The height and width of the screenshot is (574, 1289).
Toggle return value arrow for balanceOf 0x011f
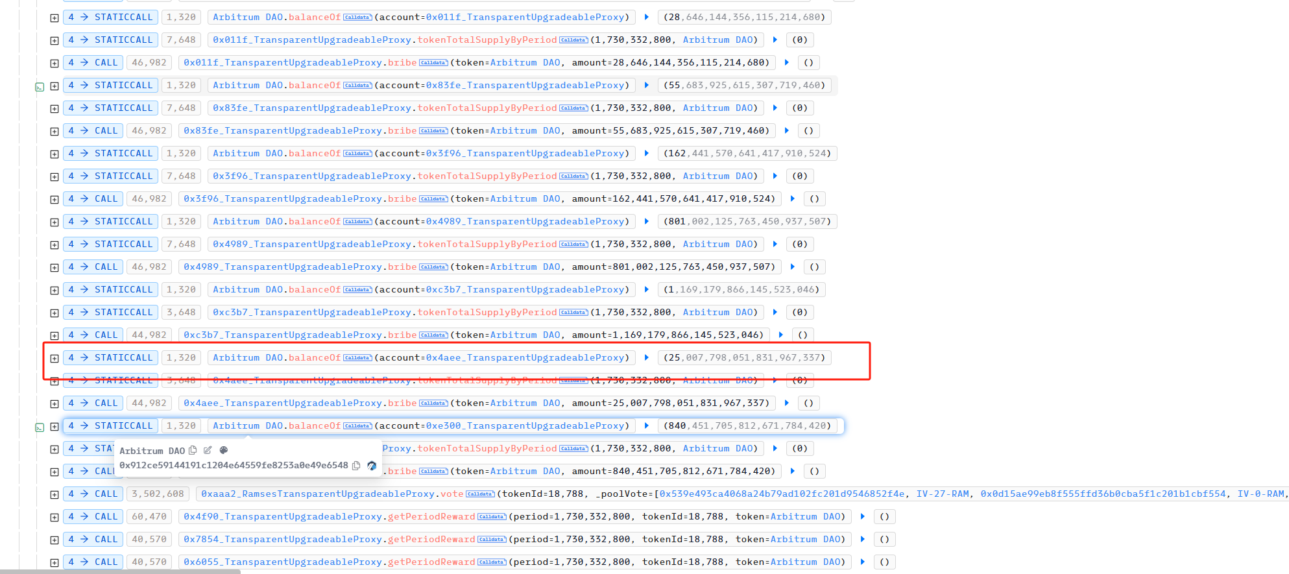click(x=647, y=18)
